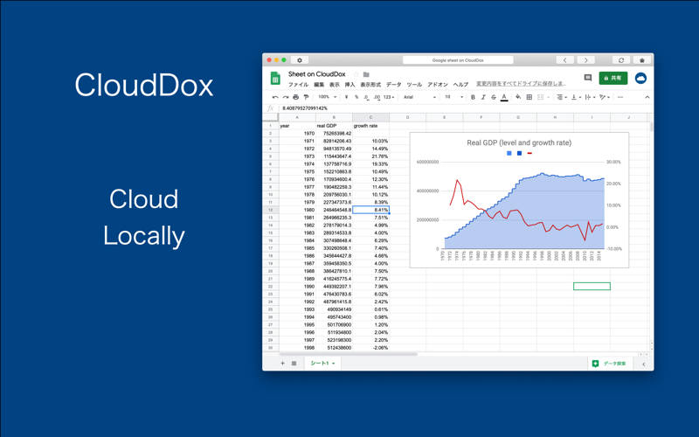Click the home icon in the window bar
Image resolution: width=699 pixels, height=437 pixels.
coord(642,60)
